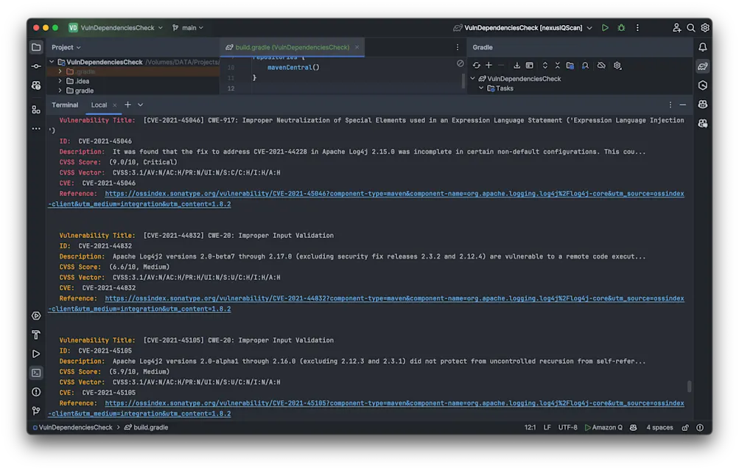Open the Git tool window

36,411
